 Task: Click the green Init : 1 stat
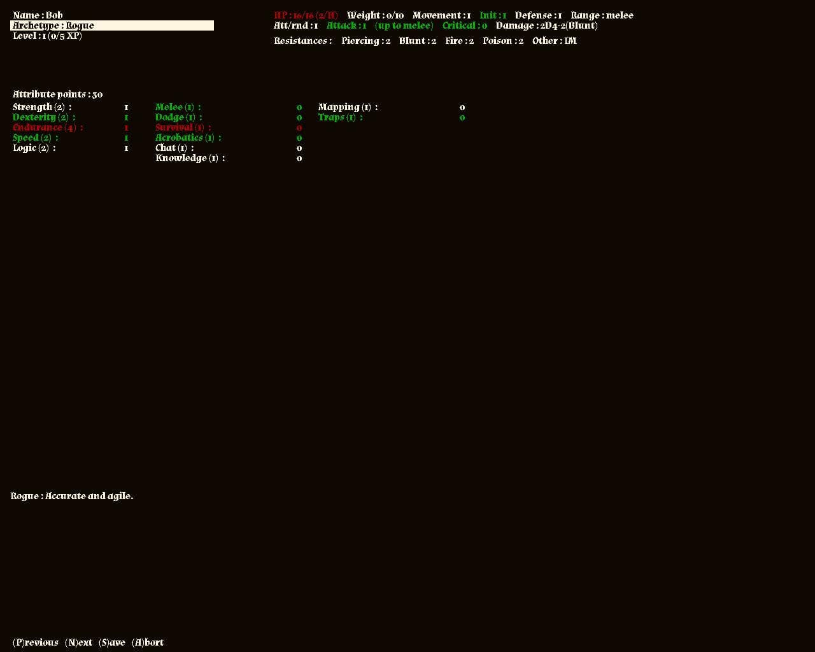[x=493, y=15]
